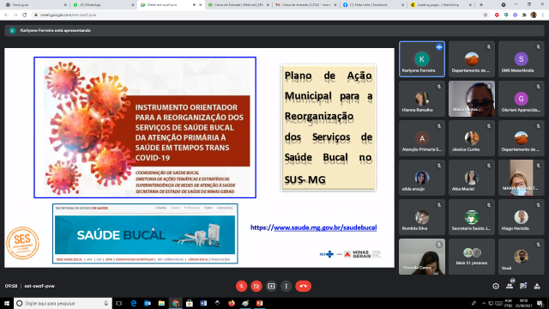The width and height of the screenshot is (549, 309).
Task: Switch to the WhatsApp browser tab
Action: pos(103,5)
